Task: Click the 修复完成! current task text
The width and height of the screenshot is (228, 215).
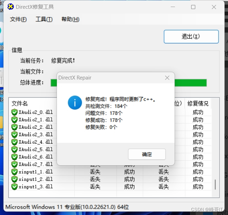Action: pos(63,61)
